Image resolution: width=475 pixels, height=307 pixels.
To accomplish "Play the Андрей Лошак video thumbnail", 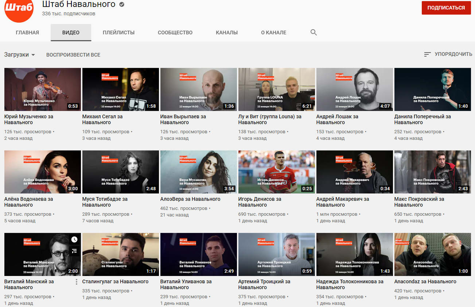I will pyautogui.click(x=355, y=89).
